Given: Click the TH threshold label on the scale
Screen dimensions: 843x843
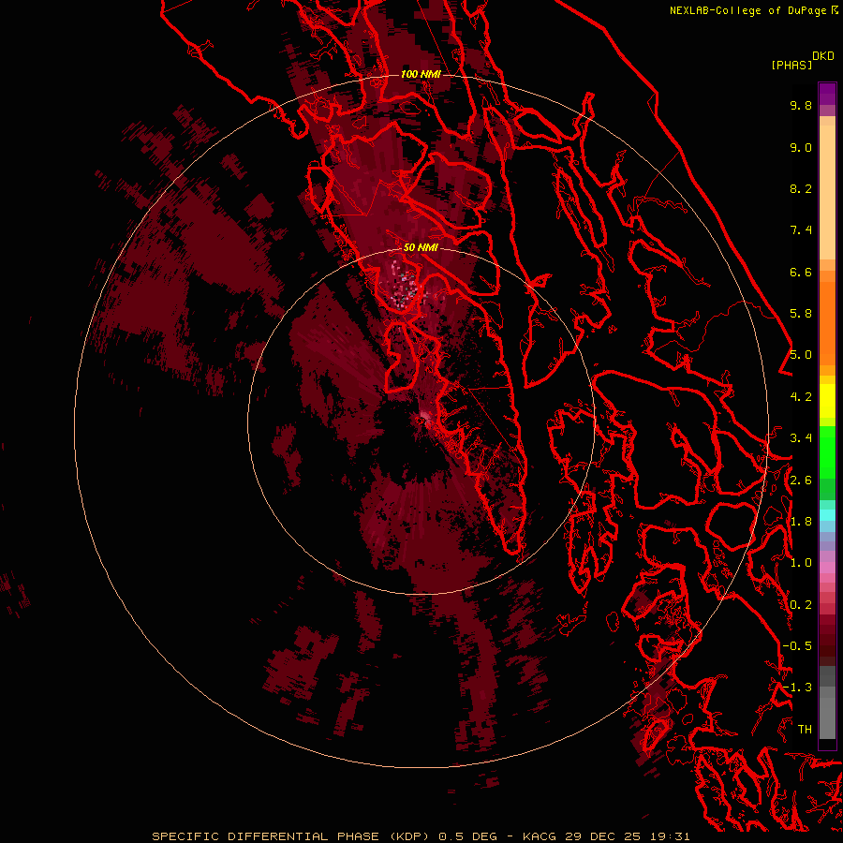Looking at the screenshot, I should tap(805, 730).
